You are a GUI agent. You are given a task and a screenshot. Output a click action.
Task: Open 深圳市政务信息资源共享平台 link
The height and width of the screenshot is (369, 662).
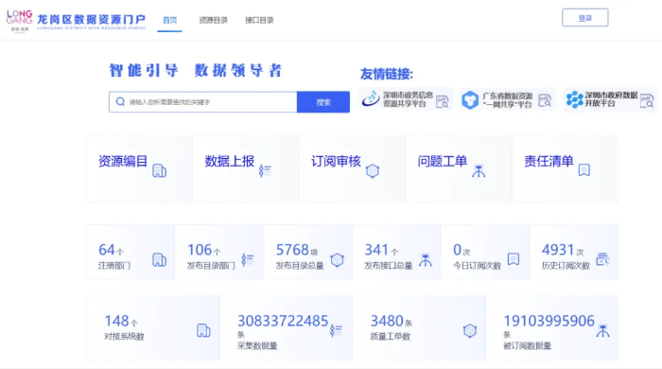[x=406, y=99]
